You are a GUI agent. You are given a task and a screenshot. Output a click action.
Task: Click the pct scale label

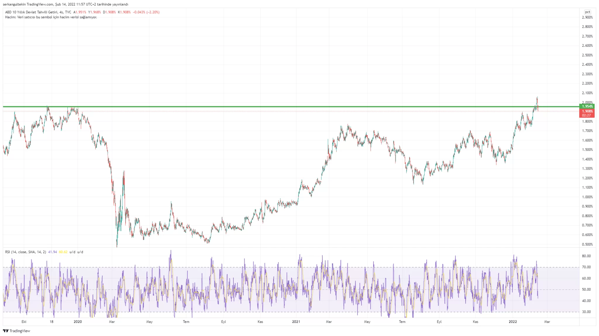click(587, 12)
